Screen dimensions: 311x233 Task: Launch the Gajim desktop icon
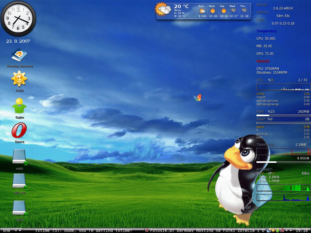19,106
